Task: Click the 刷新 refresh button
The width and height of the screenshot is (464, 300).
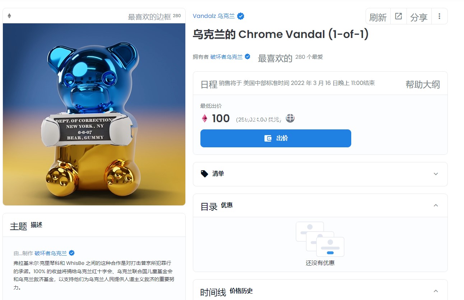Action: [378, 17]
